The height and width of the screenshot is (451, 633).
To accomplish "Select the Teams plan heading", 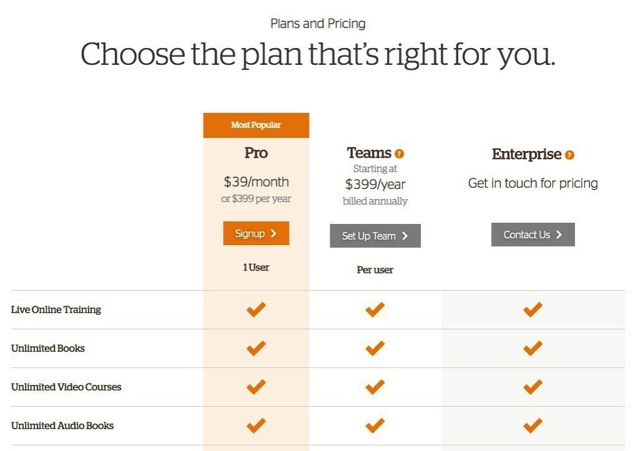I will [x=369, y=153].
